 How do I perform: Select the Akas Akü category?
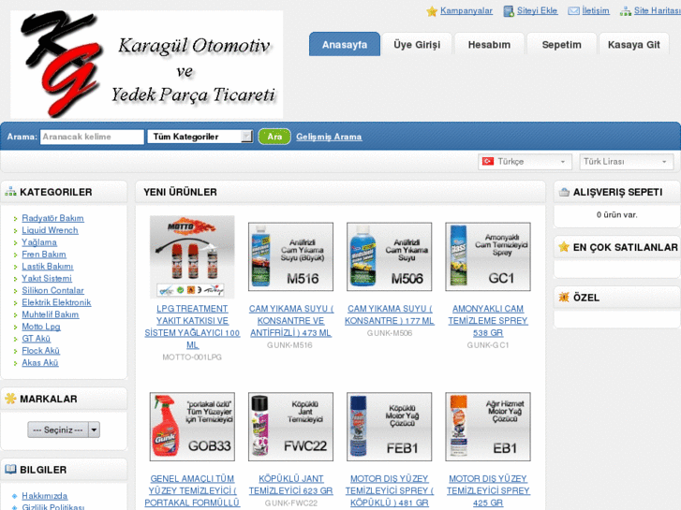tap(40, 362)
